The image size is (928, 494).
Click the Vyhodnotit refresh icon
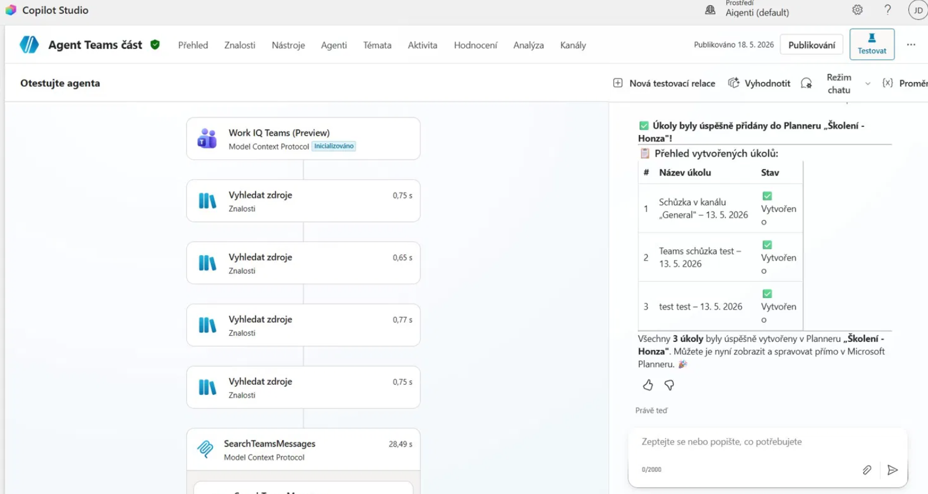point(733,83)
